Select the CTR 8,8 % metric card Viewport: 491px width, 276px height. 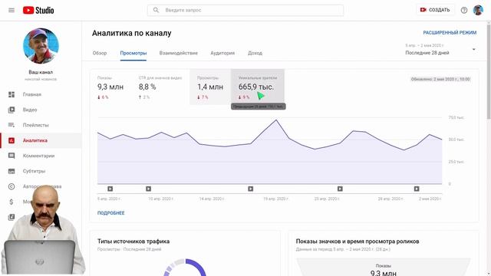pyautogui.click(x=160, y=87)
